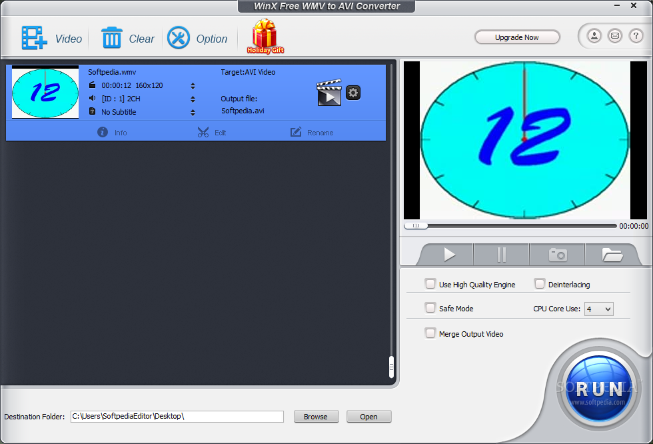Click the Target:AVI Video text
Screen dimensions: 653x444
248,72
